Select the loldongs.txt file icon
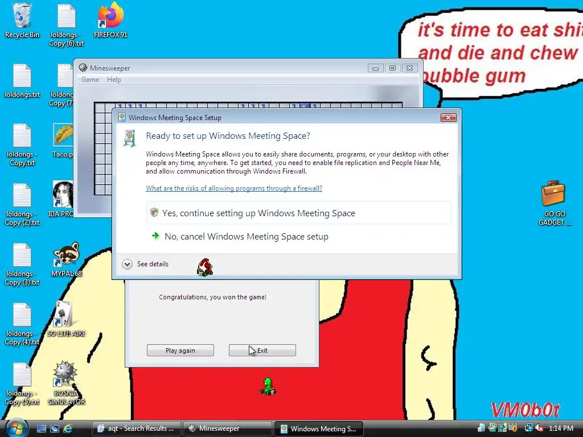583x437 pixels. coord(22,81)
